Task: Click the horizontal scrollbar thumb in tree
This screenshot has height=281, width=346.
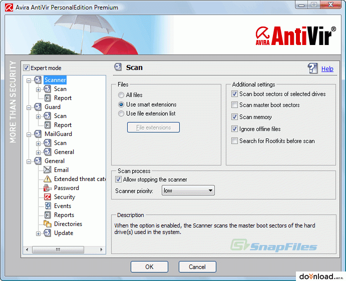Action: tap(58, 249)
